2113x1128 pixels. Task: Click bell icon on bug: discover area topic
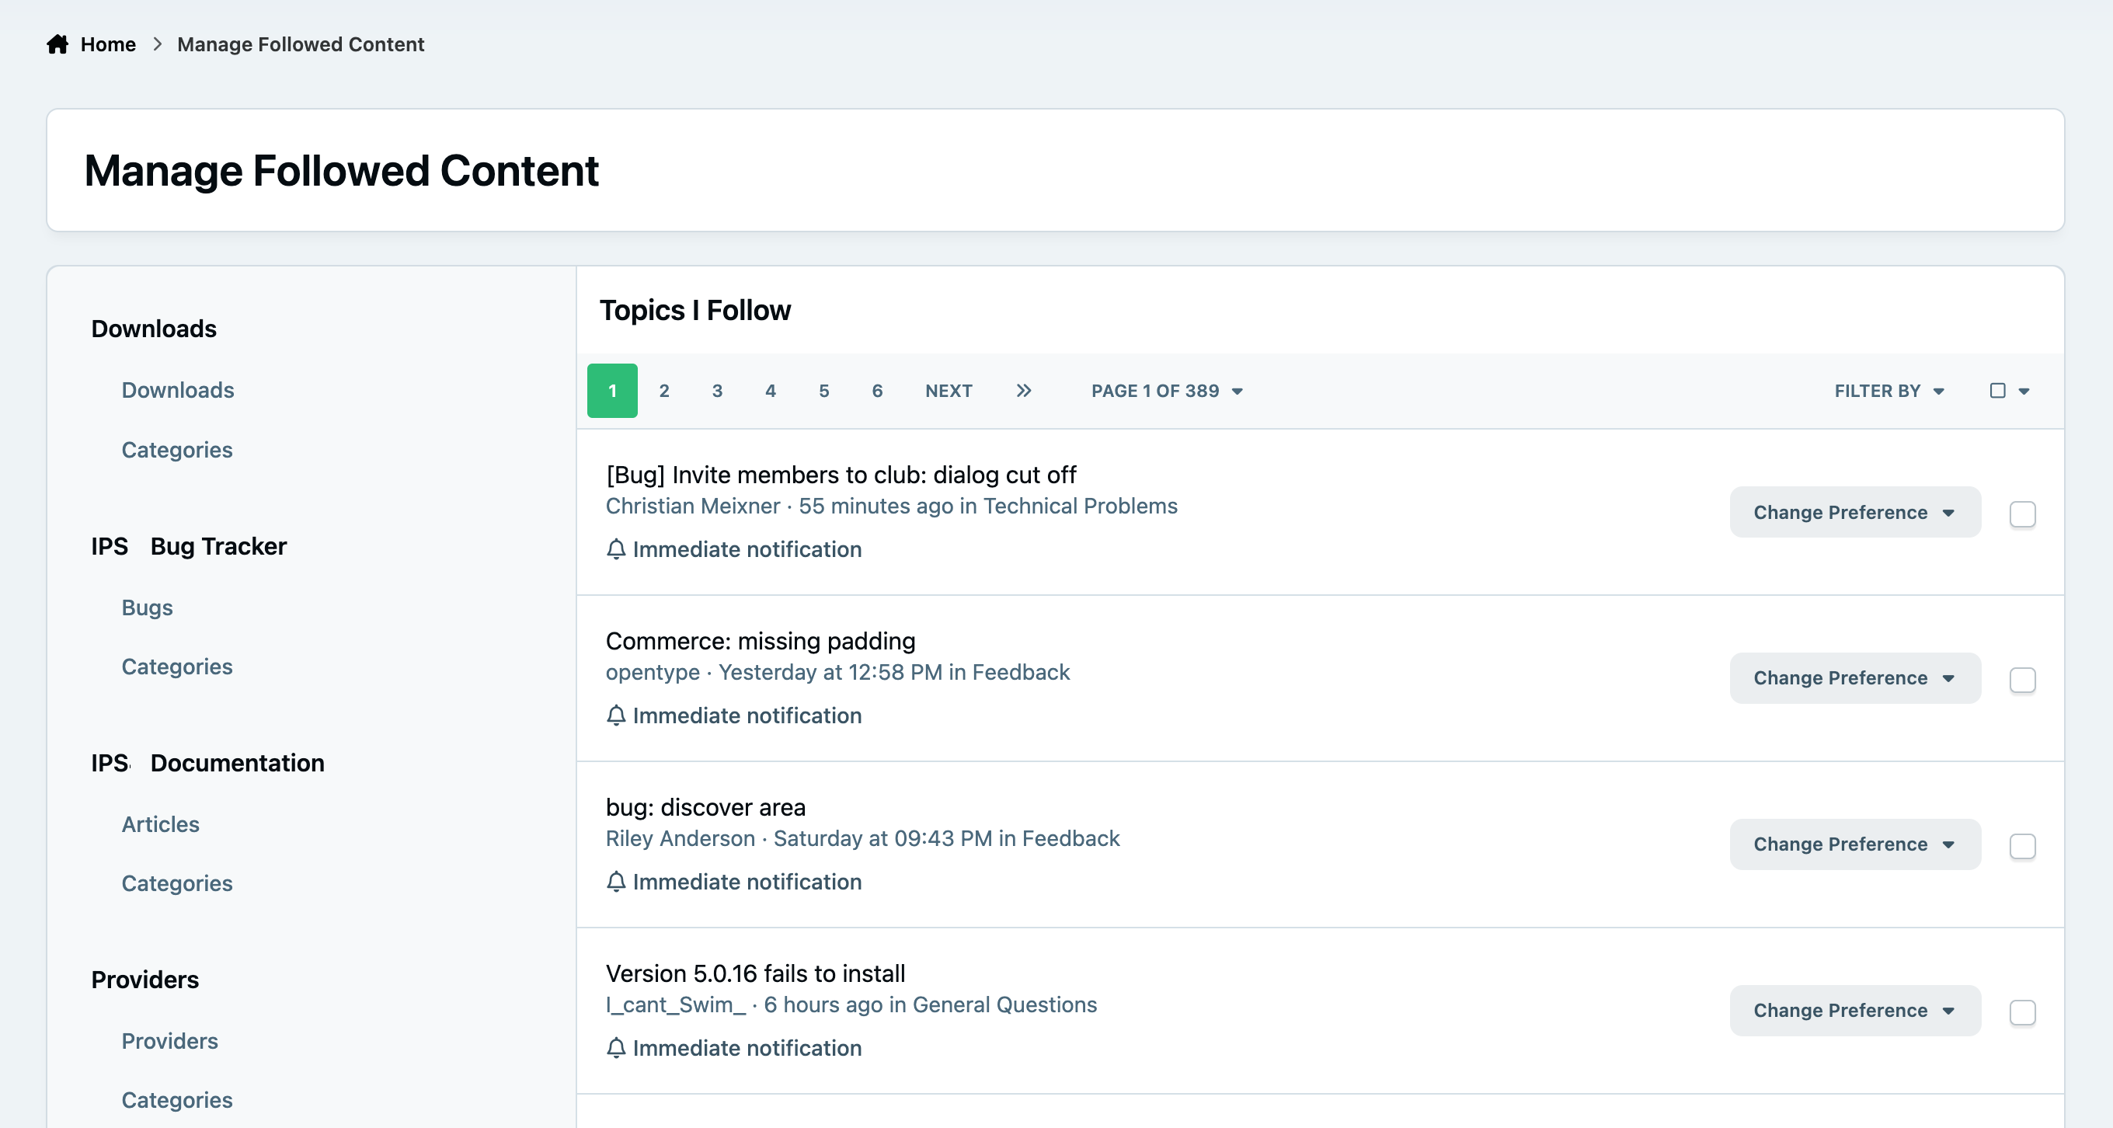[616, 881]
